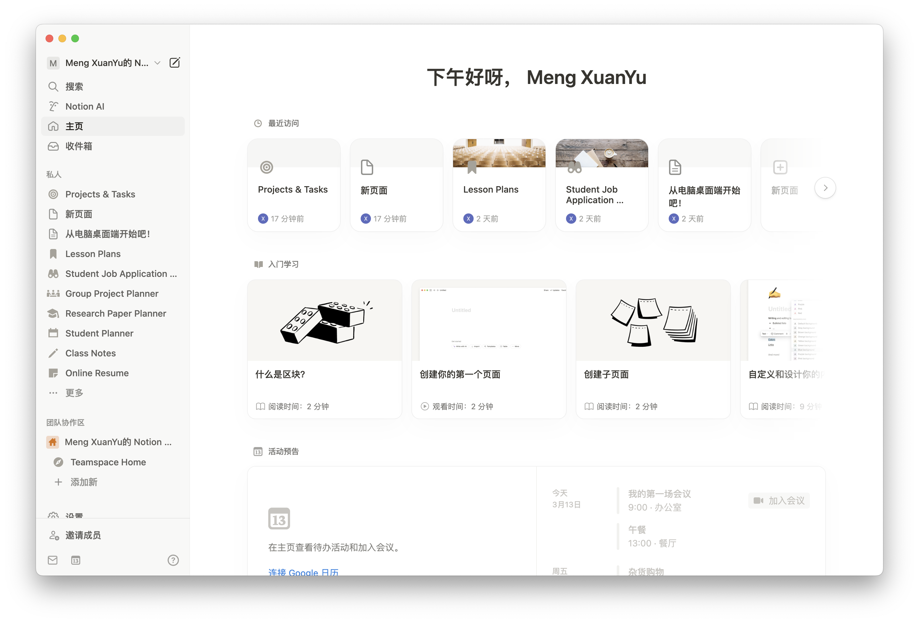Click the Teamspace Home compass icon
Screen dimensions: 919x623
58,462
